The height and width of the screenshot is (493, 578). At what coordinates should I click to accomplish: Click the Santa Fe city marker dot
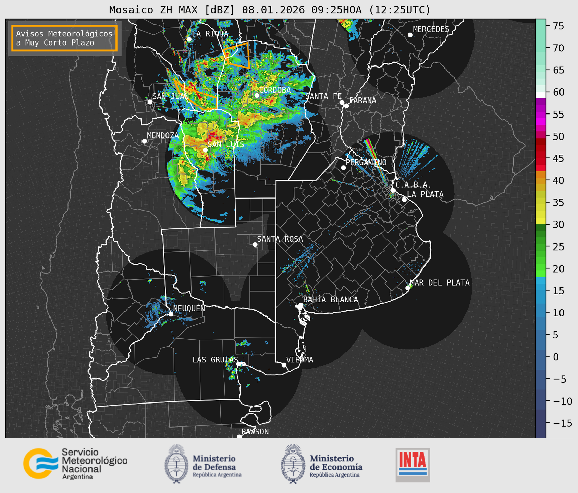[x=342, y=103]
